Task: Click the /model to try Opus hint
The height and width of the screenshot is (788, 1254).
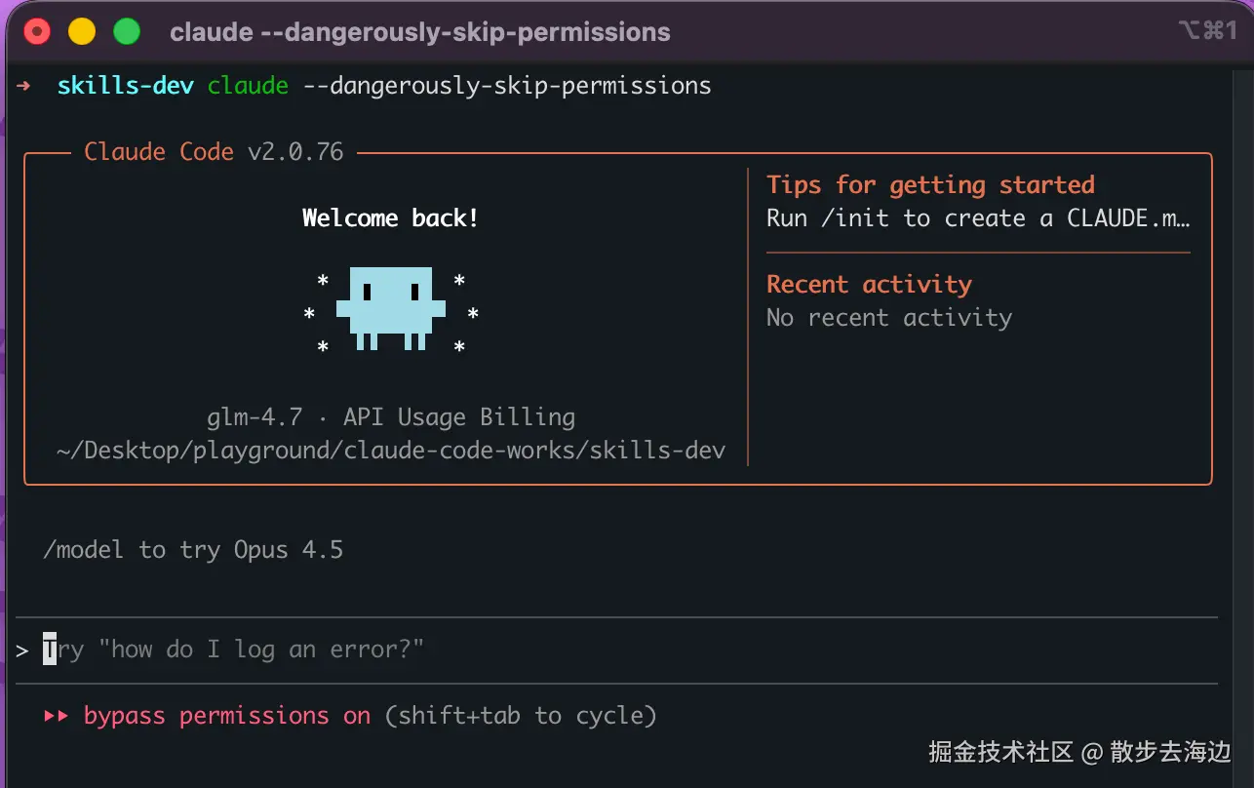Action: (193, 550)
